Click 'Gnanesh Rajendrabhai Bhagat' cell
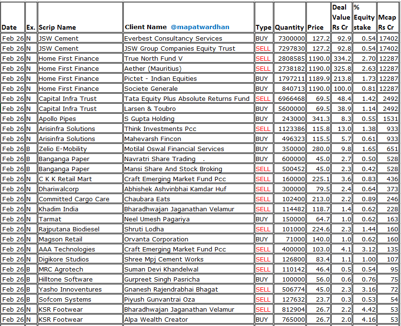401x326 pixels. coord(189,289)
